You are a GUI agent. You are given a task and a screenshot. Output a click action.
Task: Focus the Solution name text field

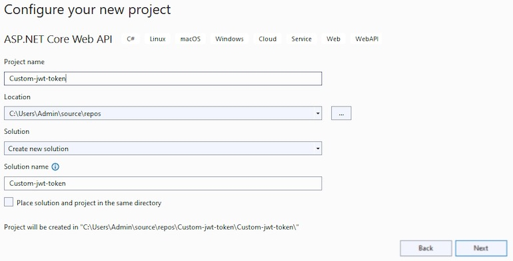click(163, 184)
